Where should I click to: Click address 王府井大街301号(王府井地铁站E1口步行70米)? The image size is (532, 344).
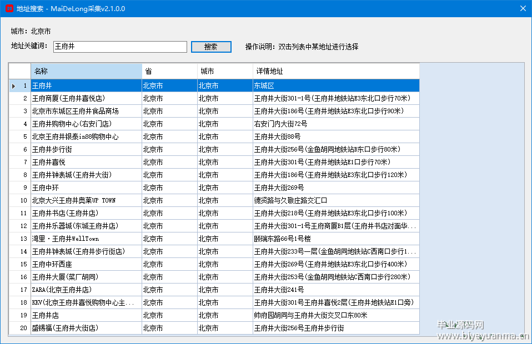(x=336, y=163)
